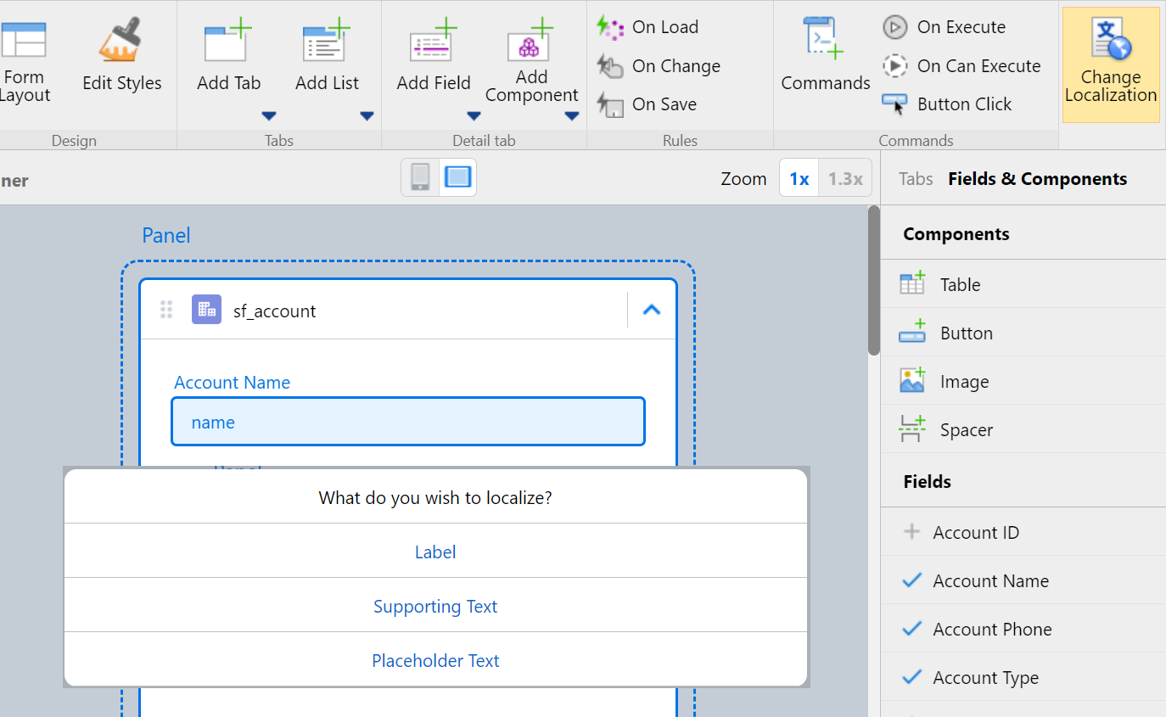
Task: Switch to phone preview mode
Action: tap(420, 177)
